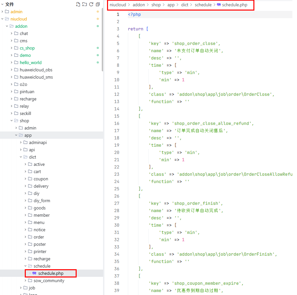297x295 pixels.
Task: Open the hello_world folder
Action: click(x=30, y=63)
